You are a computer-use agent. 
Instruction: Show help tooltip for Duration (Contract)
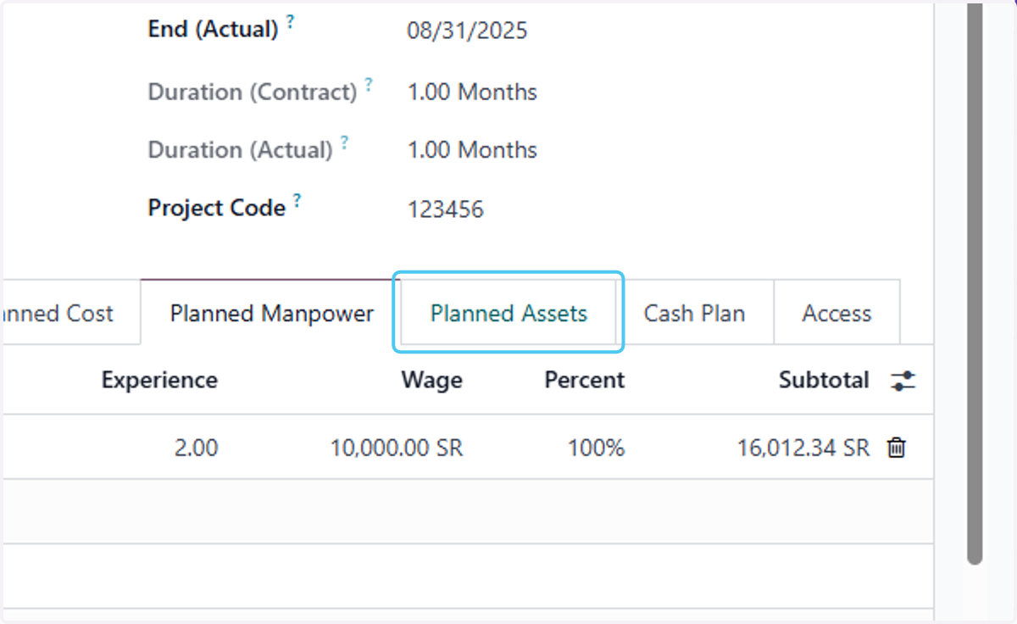[369, 84]
